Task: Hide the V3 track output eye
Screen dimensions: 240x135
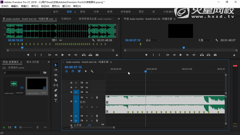Action: click(x=87, y=83)
